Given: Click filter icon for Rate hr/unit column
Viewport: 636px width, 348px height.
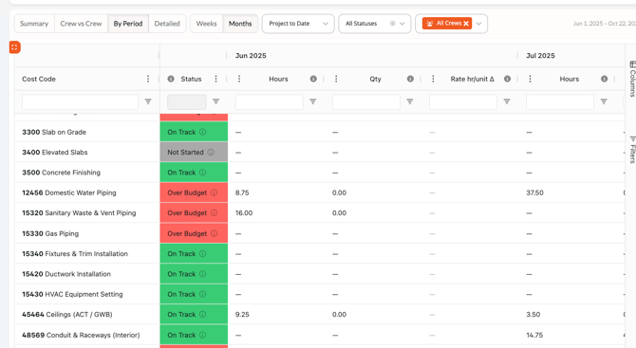Looking at the screenshot, I should pos(507,101).
